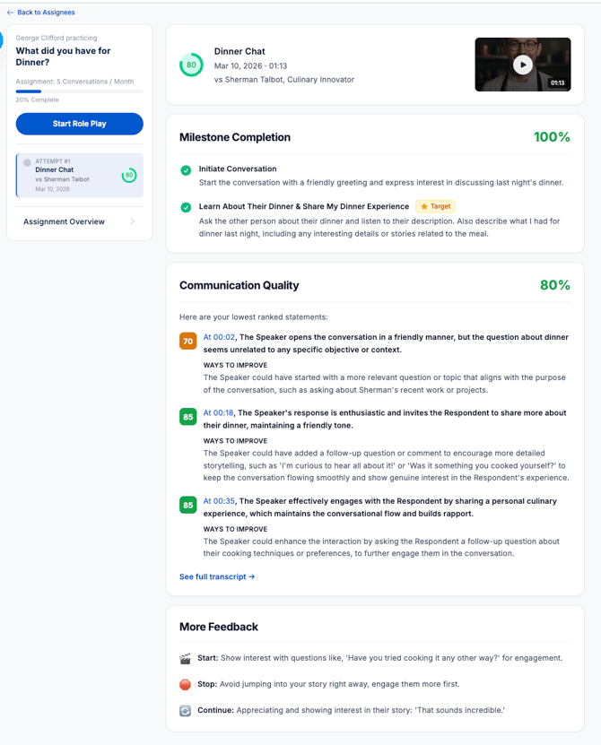Viewport: 601px width, 745px height.
Task: Expand the Assignment Overview chevron
Action: click(x=132, y=221)
